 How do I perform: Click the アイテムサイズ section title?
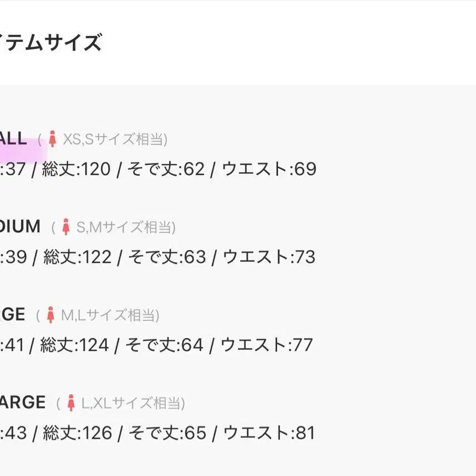coord(51,42)
